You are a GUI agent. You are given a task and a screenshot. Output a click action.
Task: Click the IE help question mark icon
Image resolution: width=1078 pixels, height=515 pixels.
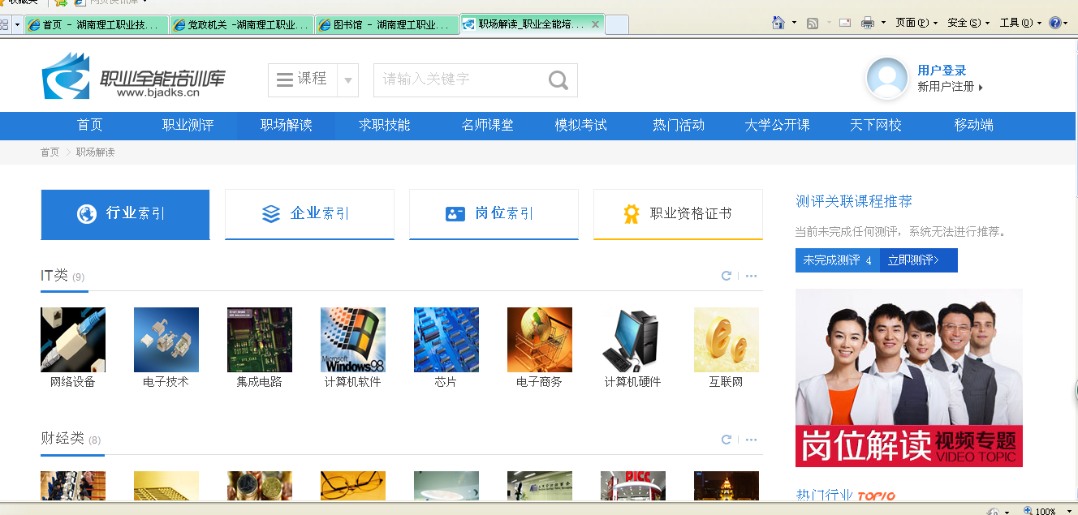tap(1054, 23)
